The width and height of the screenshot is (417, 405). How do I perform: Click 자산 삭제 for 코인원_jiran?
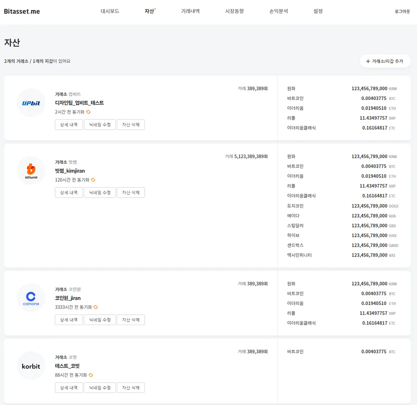click(x=131, y=320)
